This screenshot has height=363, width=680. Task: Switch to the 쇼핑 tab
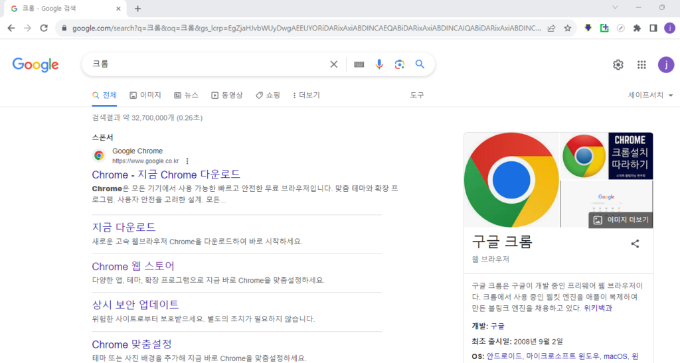pos(268,96)
